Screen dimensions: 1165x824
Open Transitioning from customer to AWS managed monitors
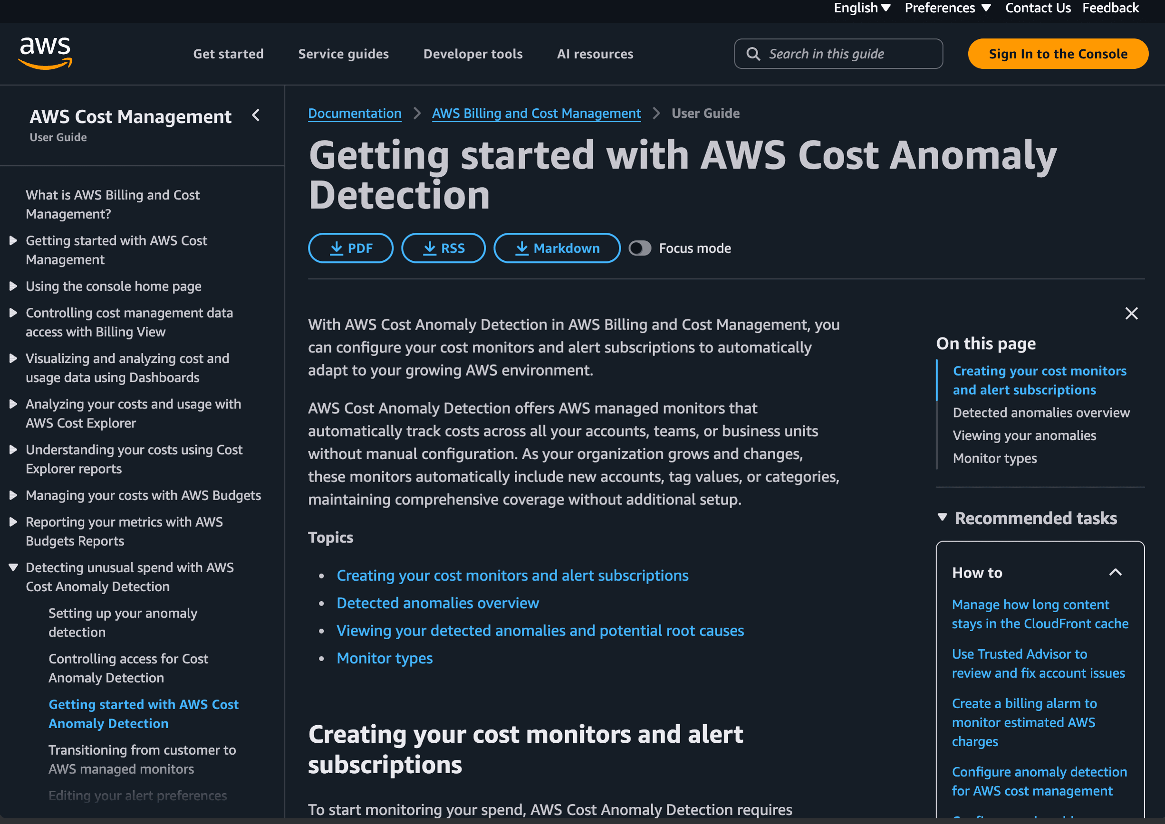142,759
